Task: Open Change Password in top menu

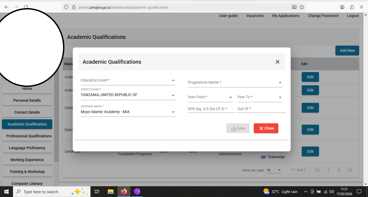Action: coord(323,16)
